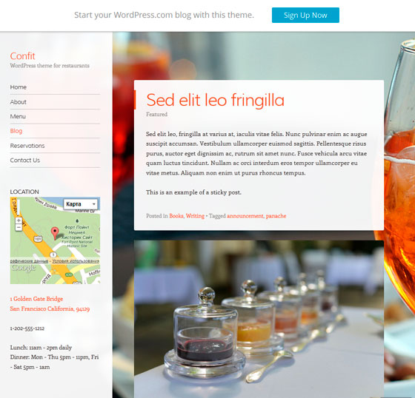This screenshot has height=398, width=415.
Task: Zoom in on the map with plus button
Action: [19, 220]
